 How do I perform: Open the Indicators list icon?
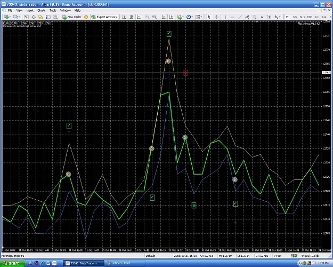click(x=180, y=17)
